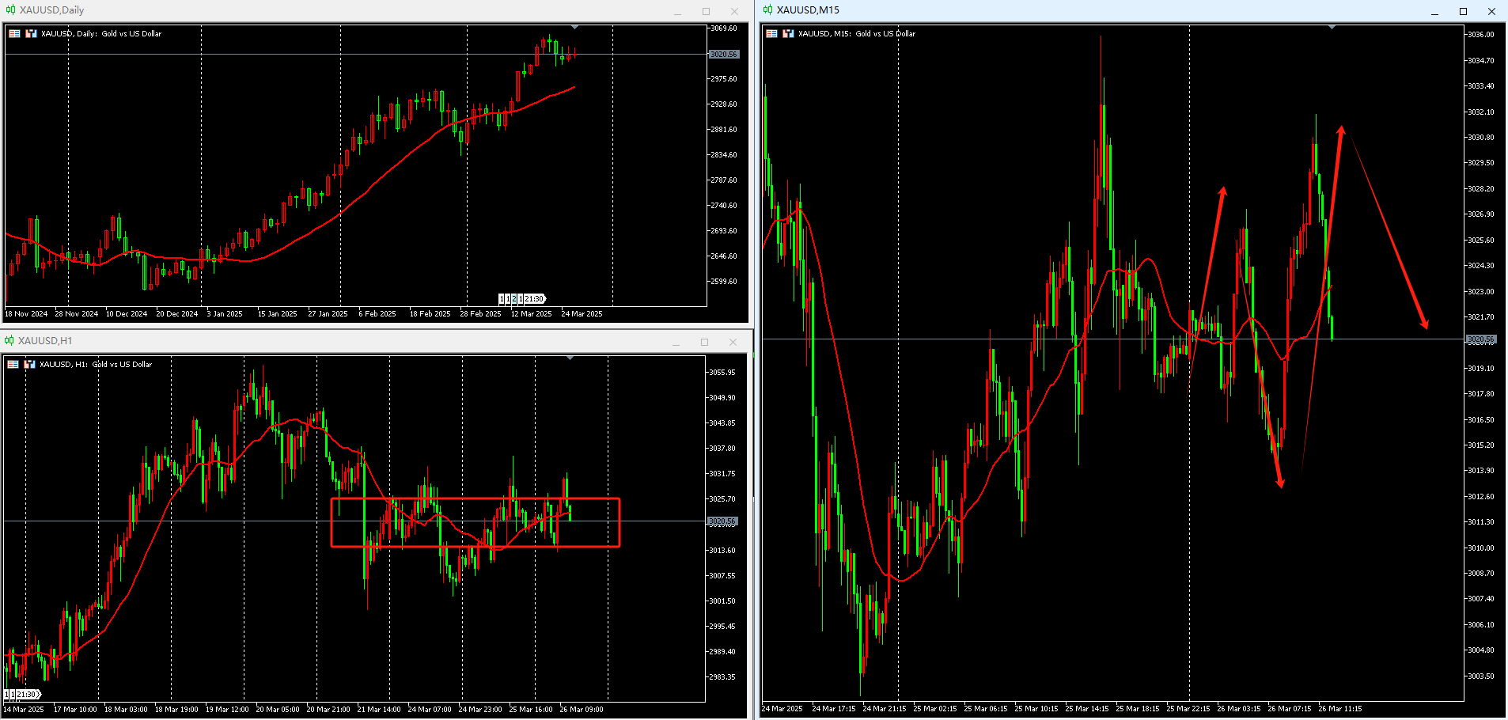Viewport: 1508px width, 720px height.
Task: Activate the XAUUSD,H1 window title
Action: tap(45, 340)
